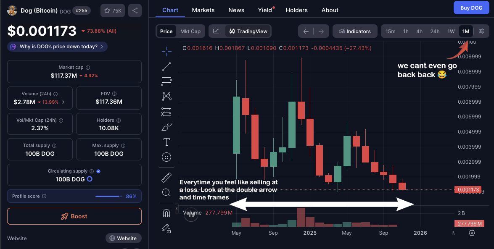Click the #255 rank badge
The height and width of the screenshot is (249, 494).
[x=82, y=10]
